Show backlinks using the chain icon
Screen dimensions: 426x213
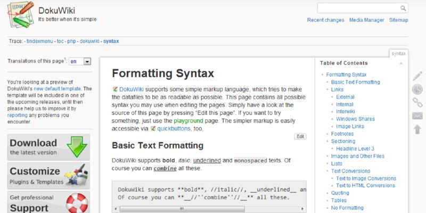(417, 102)
